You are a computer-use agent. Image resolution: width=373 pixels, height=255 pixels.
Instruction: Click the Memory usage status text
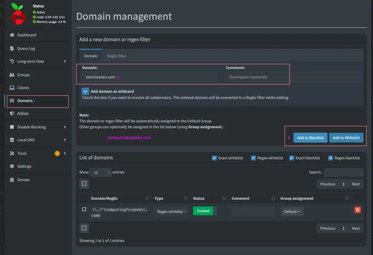point(51,22)
